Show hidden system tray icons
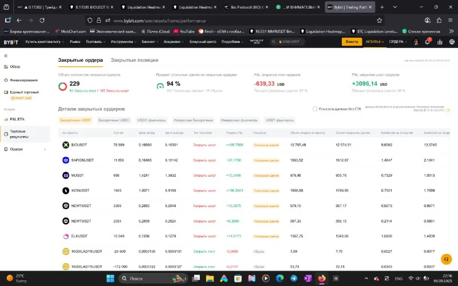This screenshot has height=286, width=458. click(x=366, y=279)
